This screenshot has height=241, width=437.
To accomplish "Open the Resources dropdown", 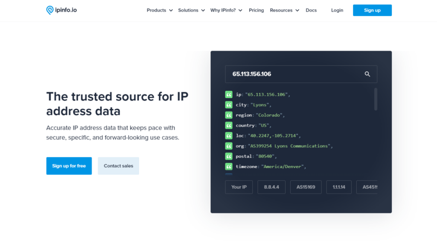I will pos(284,10).
